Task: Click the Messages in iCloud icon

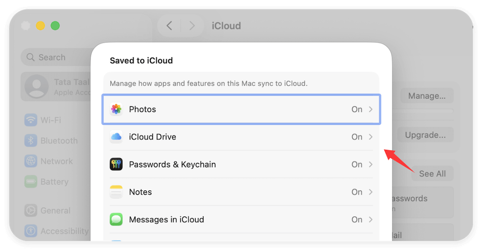Action: [x=116, y=220]
